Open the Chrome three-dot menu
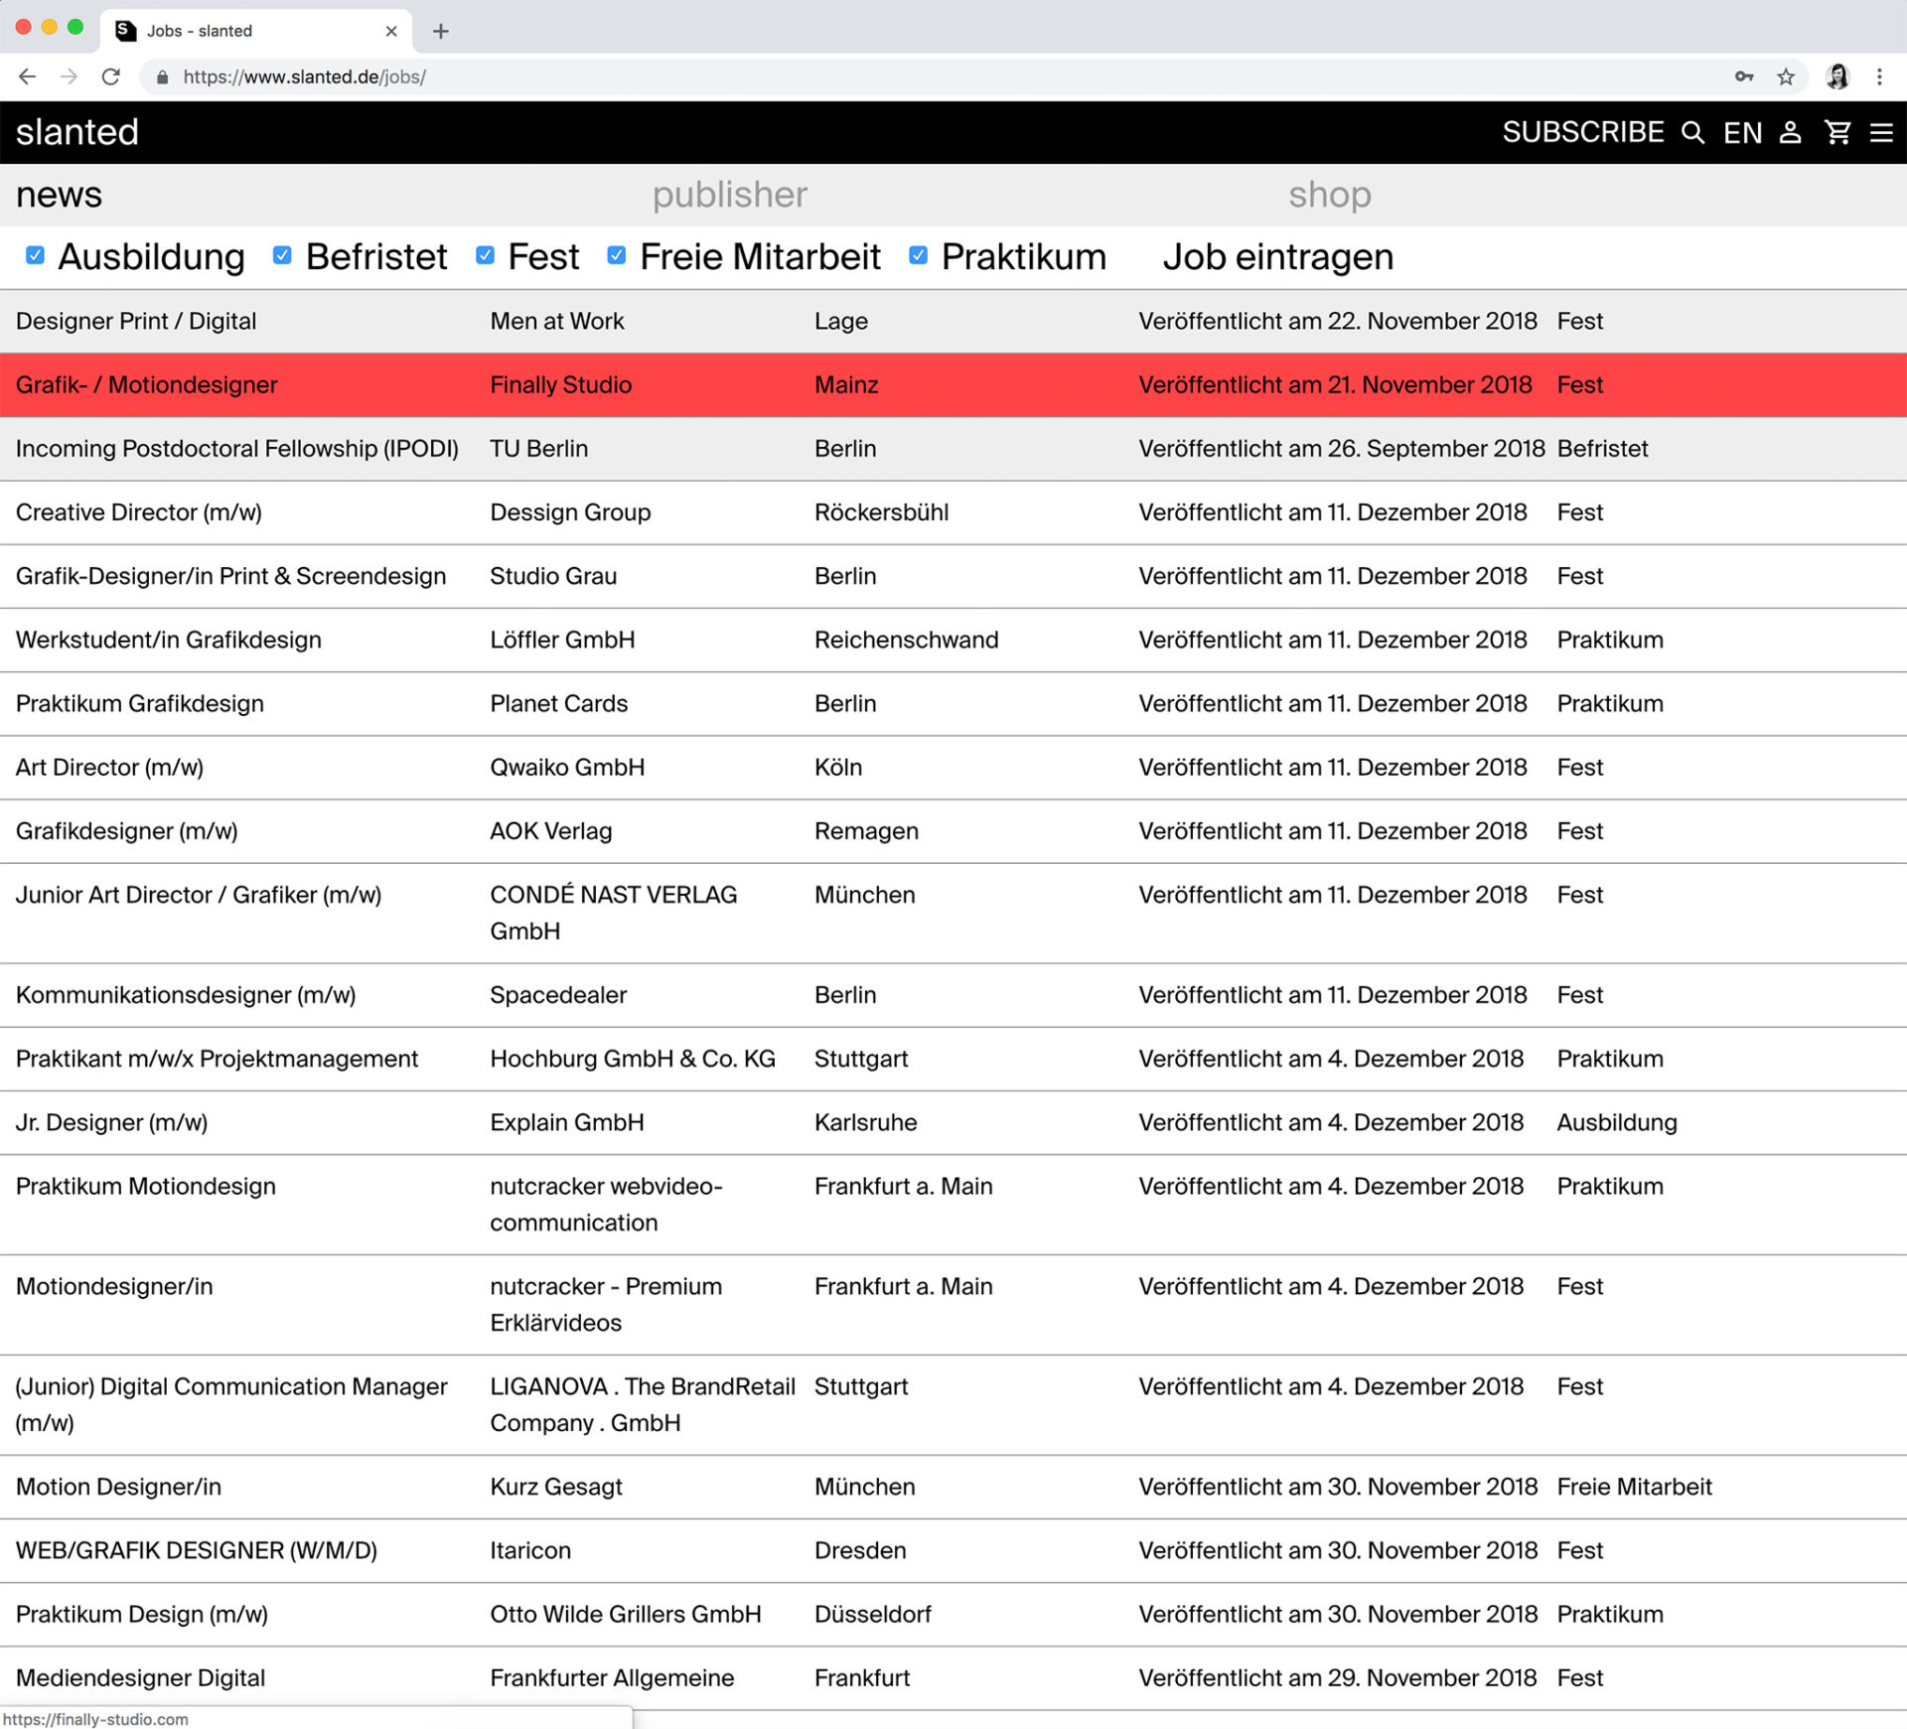Viewport: 1907px width, 1729px height. point(1879,76)
